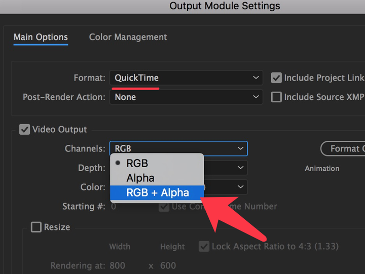
Task: Click the Channels dropdown chevron
Action: click(240, 148)
